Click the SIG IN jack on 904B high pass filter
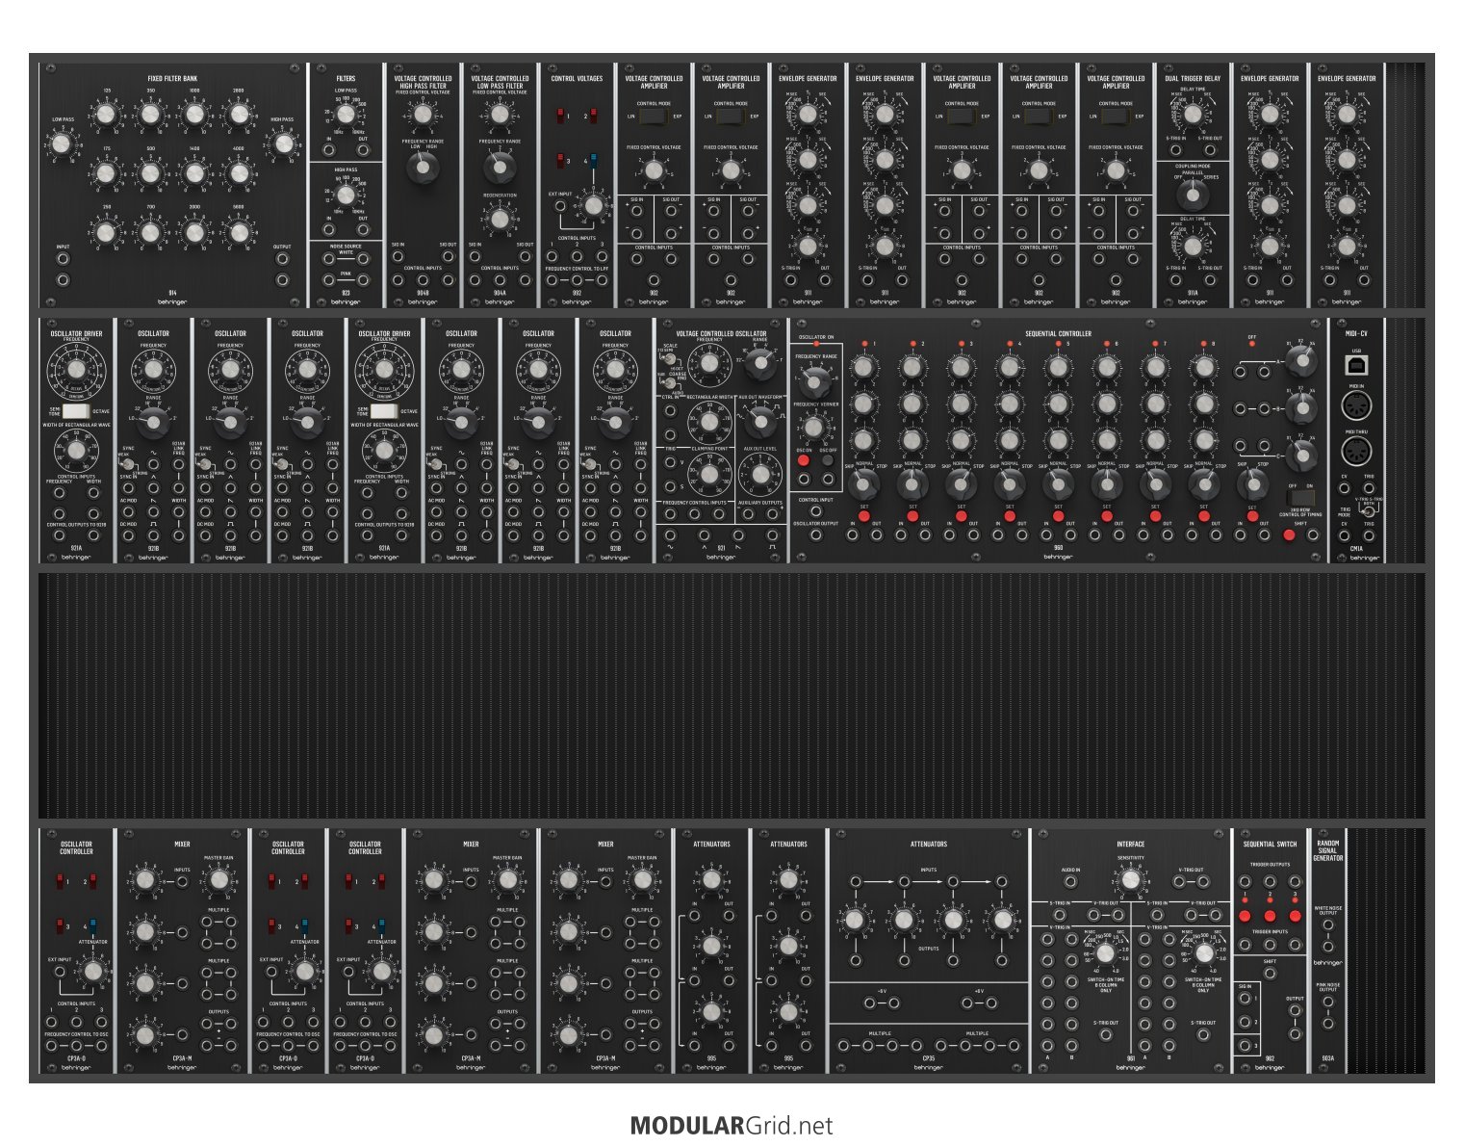This screenshot has width=1464, height=1146. [398, 256]
